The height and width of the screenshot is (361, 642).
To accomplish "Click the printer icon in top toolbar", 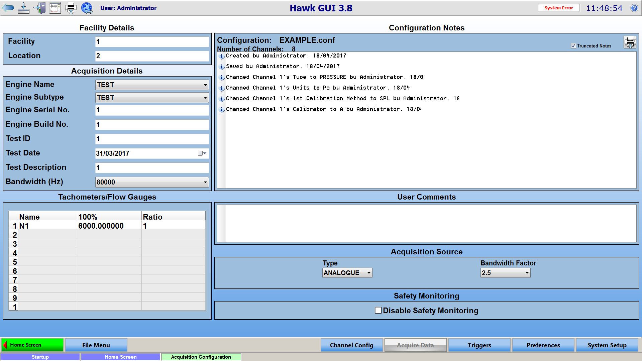I will (x=71, y=8).
